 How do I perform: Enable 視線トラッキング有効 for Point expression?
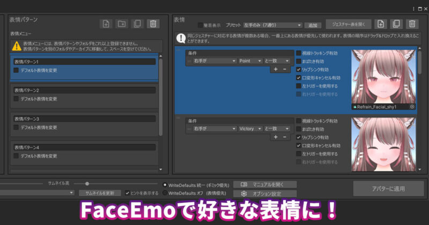tap(299, 53)
